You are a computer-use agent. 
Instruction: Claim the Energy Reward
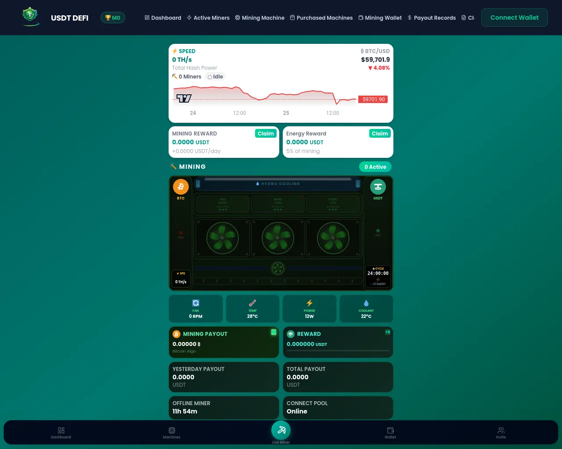coord(380,134)
